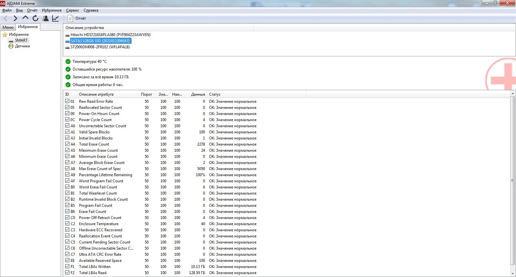
Task: Click the Sensors icon in sidebar
Action: coord(11,46)
